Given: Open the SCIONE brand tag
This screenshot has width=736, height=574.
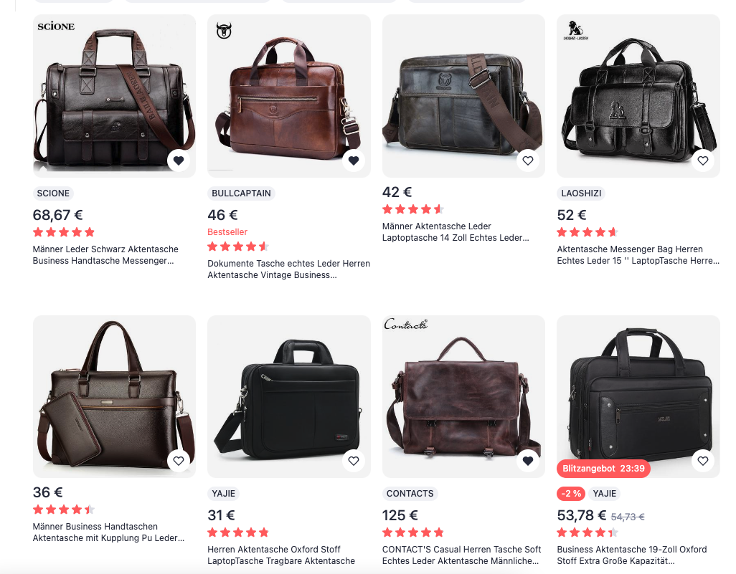Looking at the screenshot, I should [x=53, y=193].
